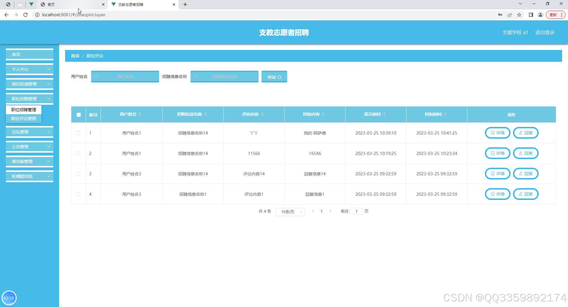
Task: Click 回复 for row 4 评论内容1
Action: point(526,194)
